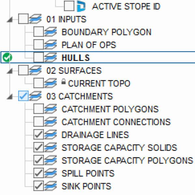Select the STORAGE CAPACITY POLYGONS layer
Image resolution: width=195 pixels, height=195 pixels.
pos(127,161)
